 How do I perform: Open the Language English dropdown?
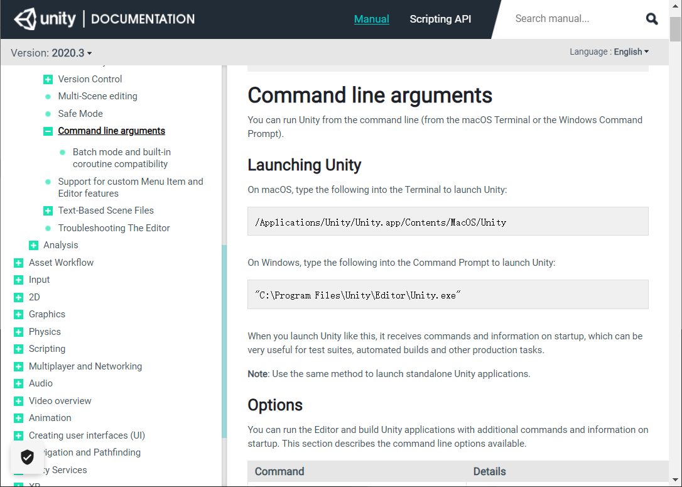tap(609, 52)
